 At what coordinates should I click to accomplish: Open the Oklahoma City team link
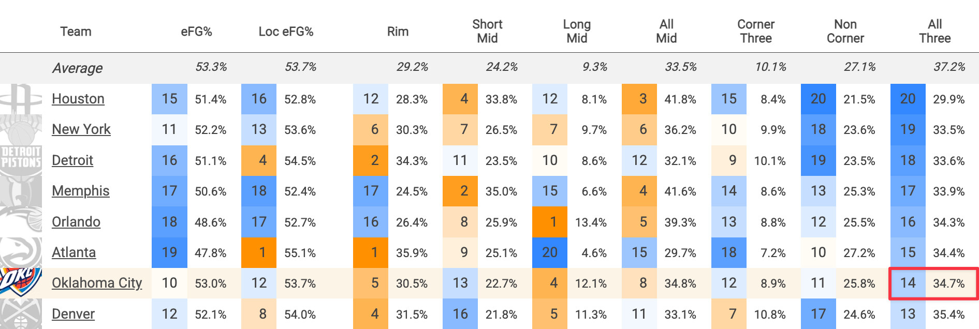pyautogui.click(x=97, y=283)
